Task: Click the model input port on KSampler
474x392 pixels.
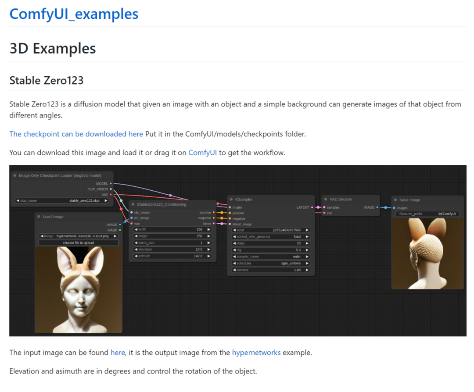Action: pyautogui.click(x=230, y=207)
